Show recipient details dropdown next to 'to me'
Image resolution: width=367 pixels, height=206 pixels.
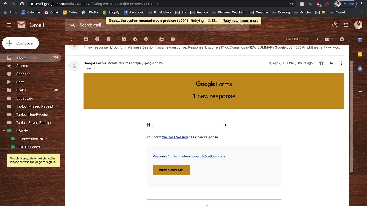(x=94, y=68)
